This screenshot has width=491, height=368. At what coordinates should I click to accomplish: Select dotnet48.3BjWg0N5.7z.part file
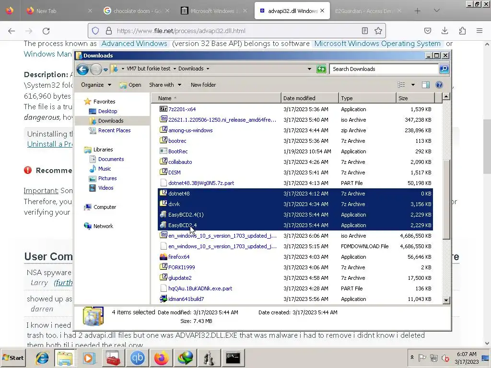[x=201, y=183]
